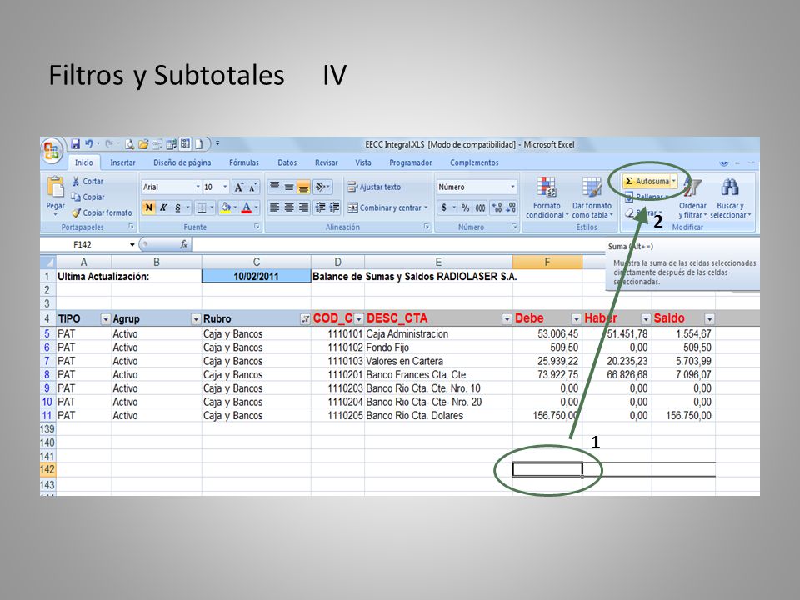Copy selection with Copiar

[x=87, y=197]
